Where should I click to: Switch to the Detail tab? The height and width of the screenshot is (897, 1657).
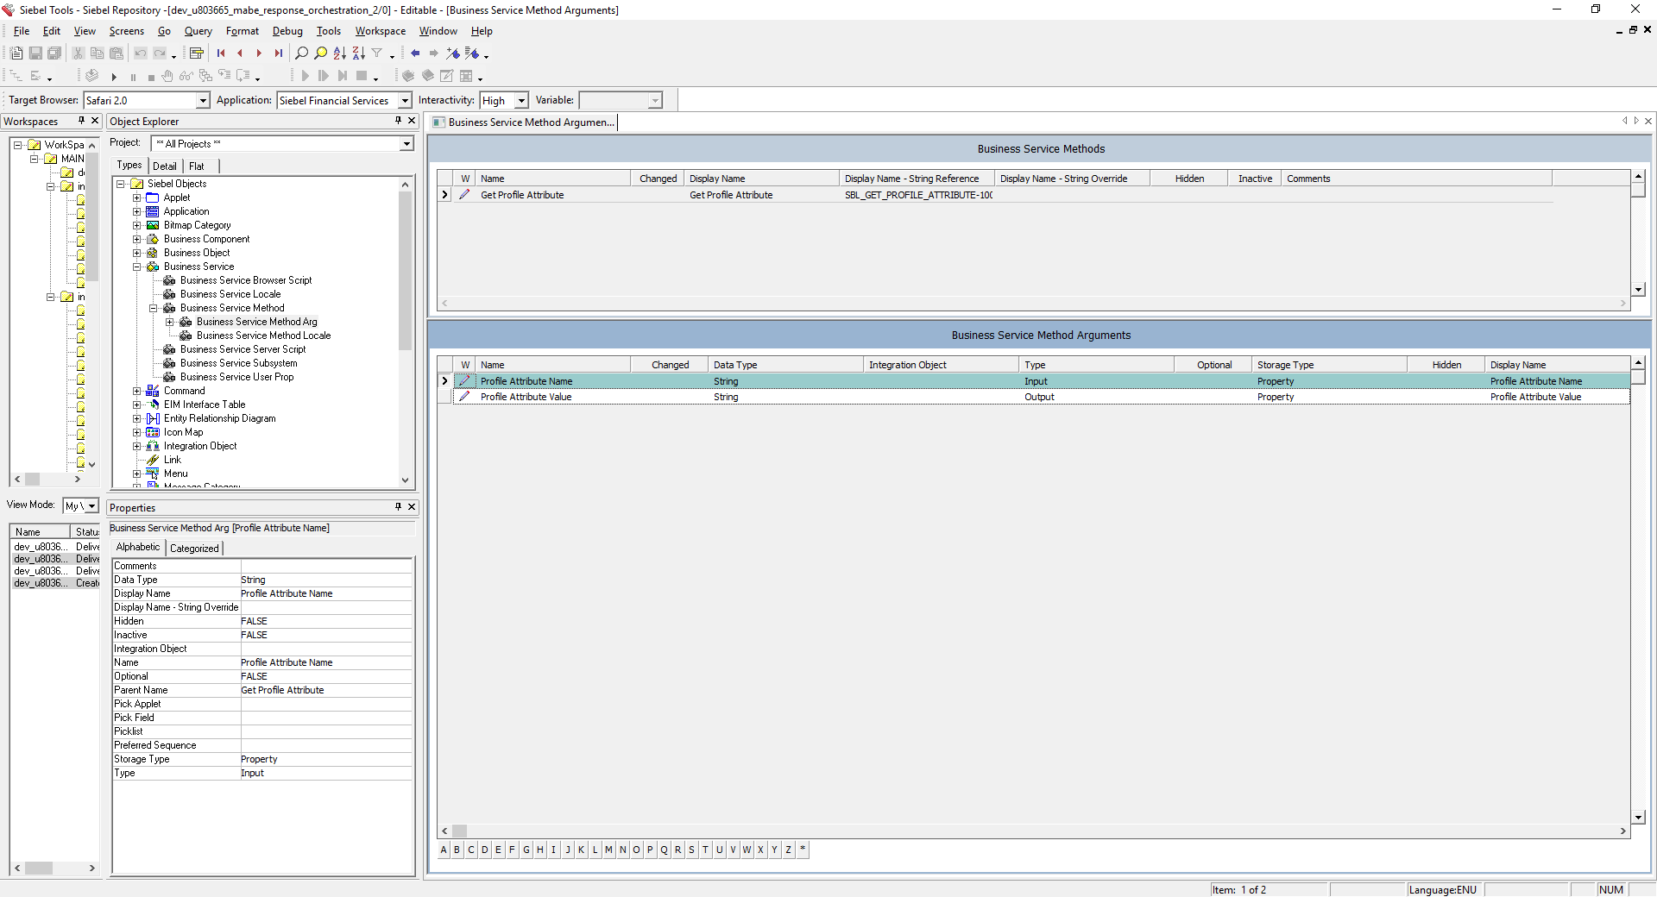click(165, 166)
